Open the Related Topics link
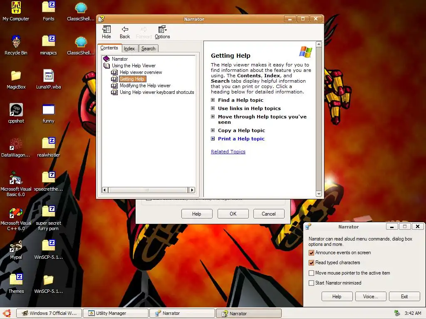 (228, 152)
